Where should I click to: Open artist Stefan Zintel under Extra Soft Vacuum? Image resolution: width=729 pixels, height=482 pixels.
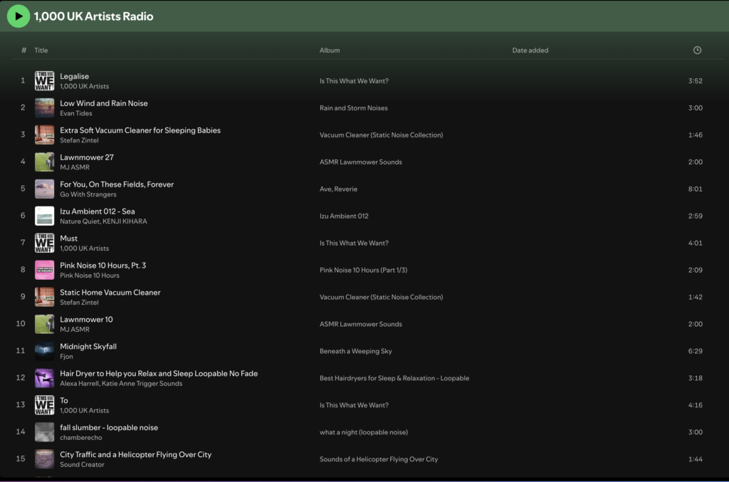79,140
